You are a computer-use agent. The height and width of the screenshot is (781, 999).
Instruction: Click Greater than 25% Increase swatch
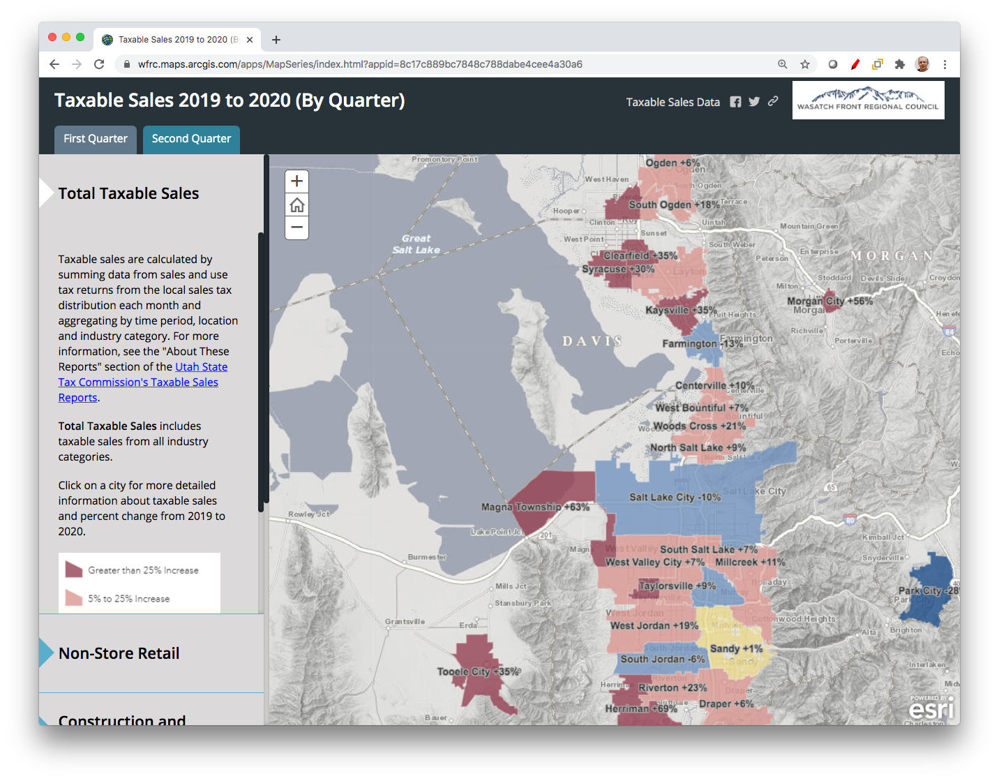74,570
